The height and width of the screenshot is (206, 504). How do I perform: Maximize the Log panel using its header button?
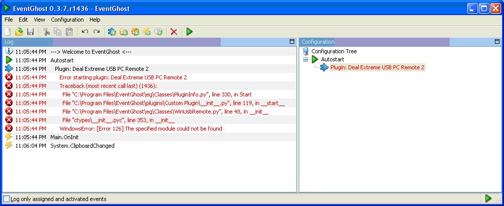pyautogui.click(x=292, y=42)
